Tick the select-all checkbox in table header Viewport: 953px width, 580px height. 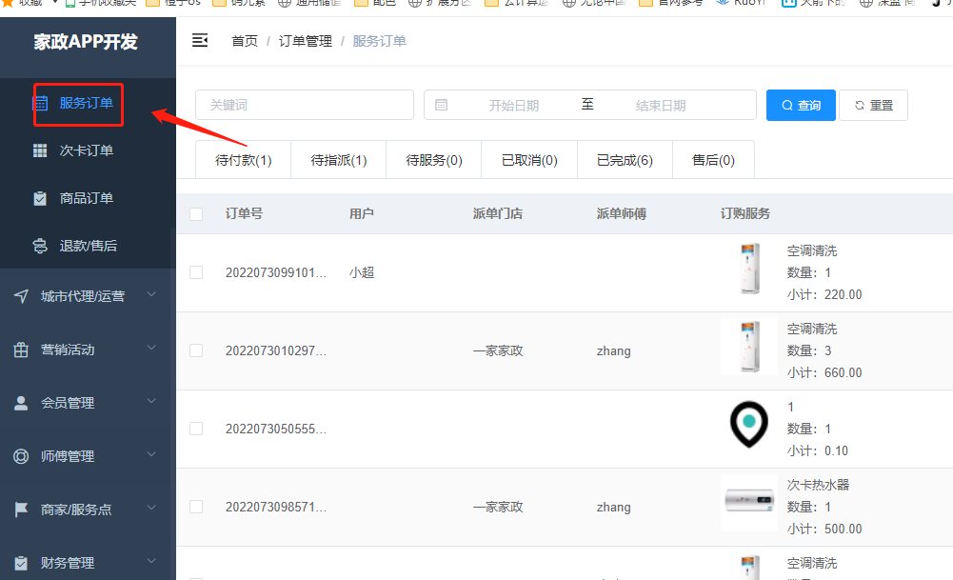click(196, 214)
